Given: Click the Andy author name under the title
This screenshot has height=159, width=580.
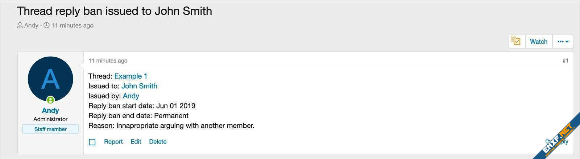Looking at the screenshot, I should [31, 26].
